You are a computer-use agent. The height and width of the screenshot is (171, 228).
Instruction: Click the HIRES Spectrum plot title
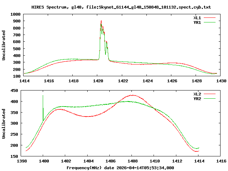point(121,7)
